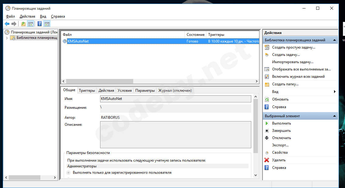Select radio button for logged-on user only
The width and height of the screenshot is (345, 188).
click(x=68, y=173)
